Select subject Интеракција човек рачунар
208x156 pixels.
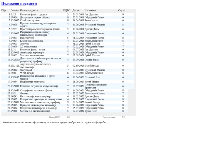[35, 96]
